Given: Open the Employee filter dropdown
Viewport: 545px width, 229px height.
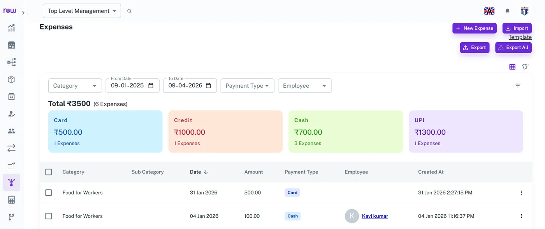Looking at the screenshot, I should (305, 86).
